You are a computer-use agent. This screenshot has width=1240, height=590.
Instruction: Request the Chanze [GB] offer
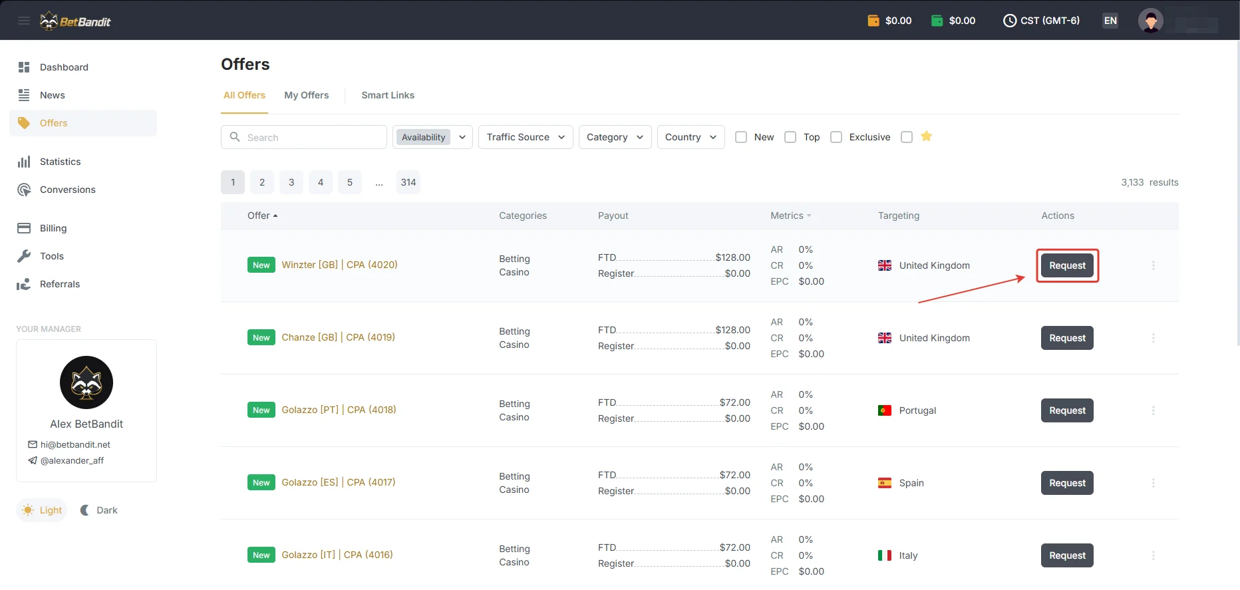click(1067, 338)
